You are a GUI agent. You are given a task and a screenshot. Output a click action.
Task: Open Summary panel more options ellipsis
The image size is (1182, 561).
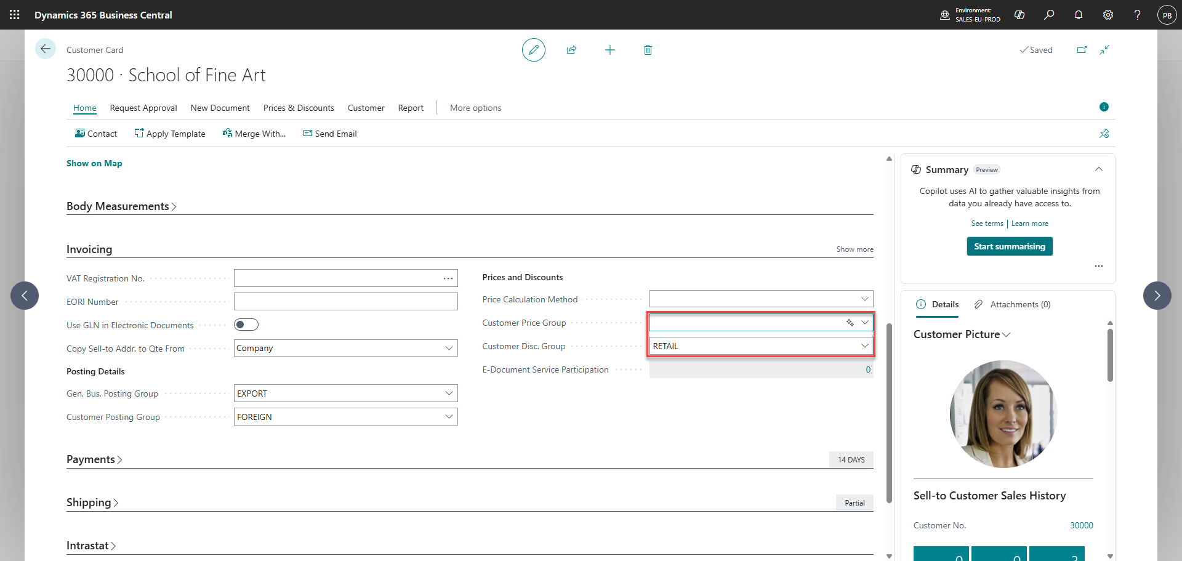pos(1099,266)
